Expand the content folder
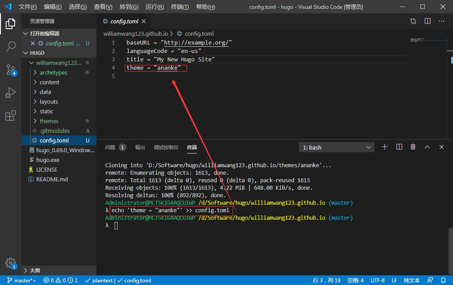The image size is (453, 285). pos(35,82)
